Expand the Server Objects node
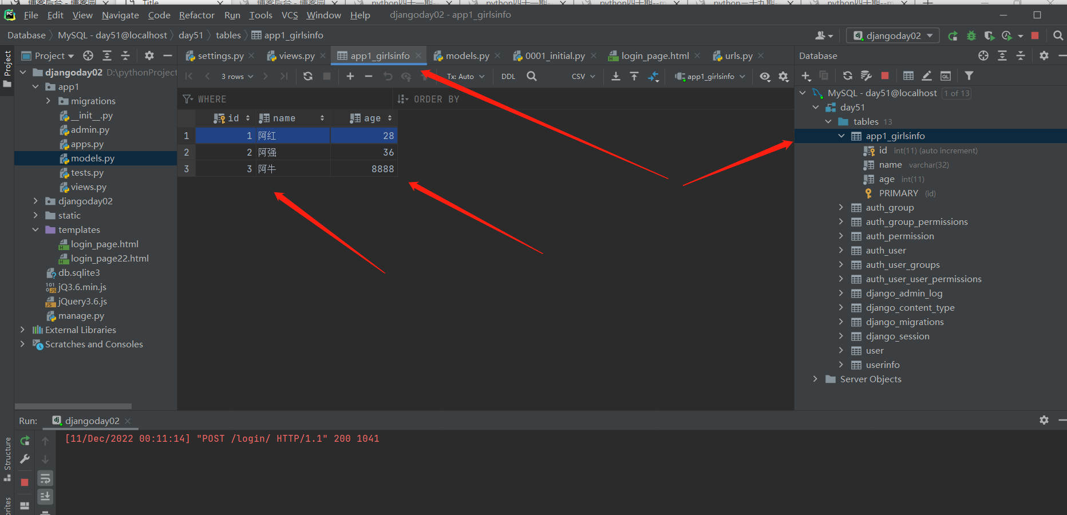 815,379
